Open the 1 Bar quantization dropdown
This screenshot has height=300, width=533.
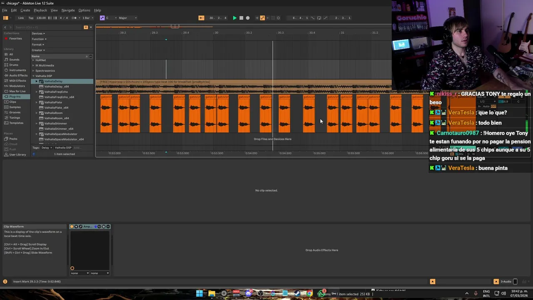point(87,18)
